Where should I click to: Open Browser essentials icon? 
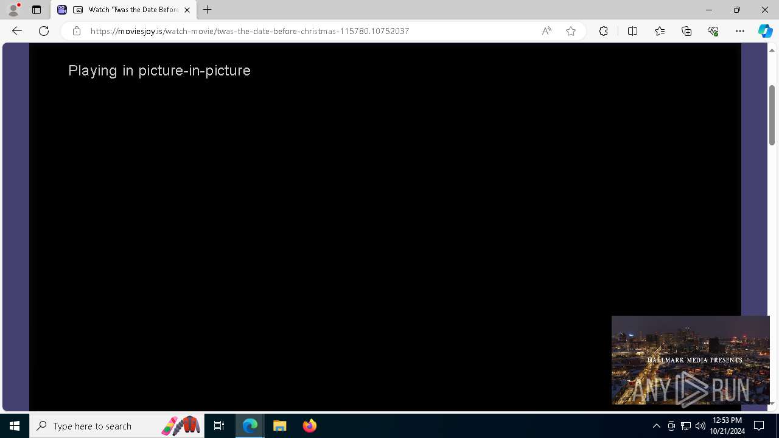pos(713,31)
